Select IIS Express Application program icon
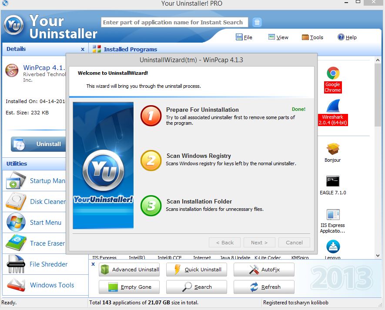The image size is (385, 310). point(333,221)
